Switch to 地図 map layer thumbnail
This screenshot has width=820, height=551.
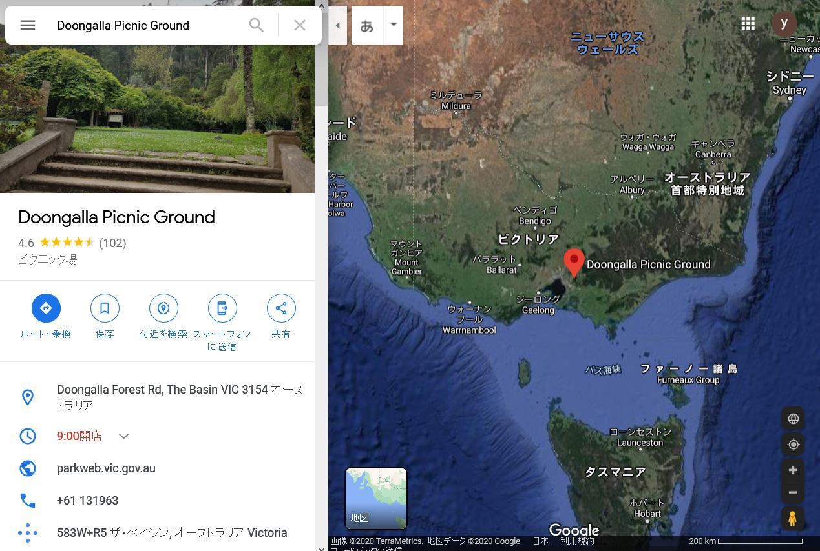[x=376, y=499]
